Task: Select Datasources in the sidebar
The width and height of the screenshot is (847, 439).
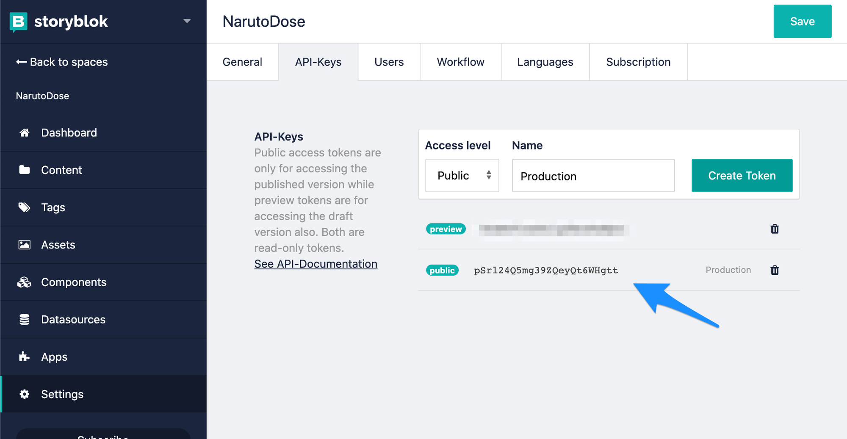Action: (103, 319)
